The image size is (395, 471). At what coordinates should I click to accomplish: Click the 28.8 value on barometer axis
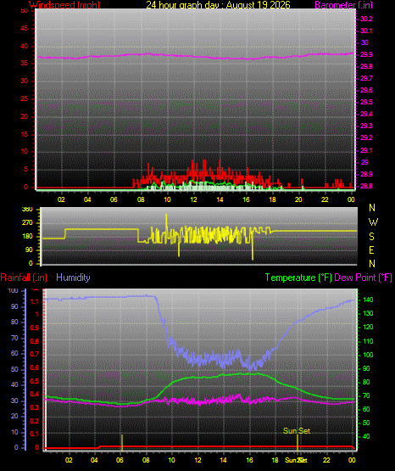[x=366, y=186]
